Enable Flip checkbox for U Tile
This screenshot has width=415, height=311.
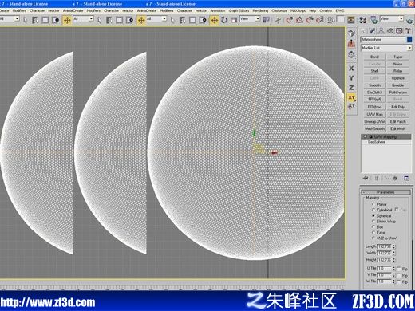[x=399, y=269]
